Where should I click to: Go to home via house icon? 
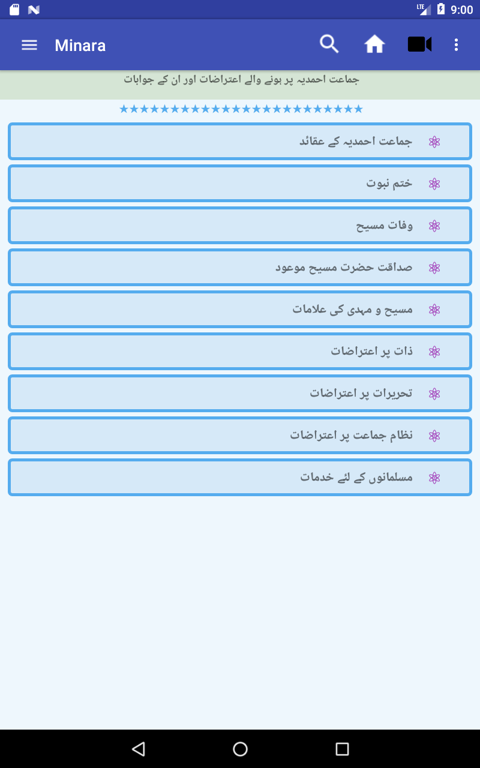(374, 44)
